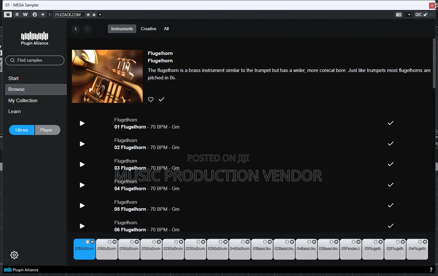Viewport: 438px width, 276px height.
Task: Select the 05FenderJ pad
Action: [x=351, y=249]
